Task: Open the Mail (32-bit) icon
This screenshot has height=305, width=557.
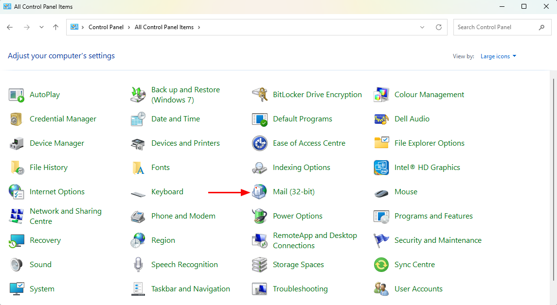Action: [x=260, y=192]
